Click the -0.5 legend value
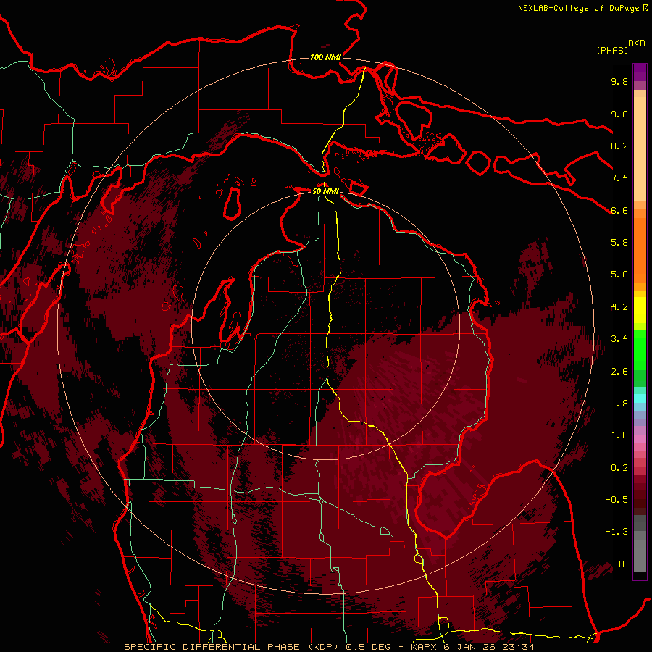This screenshot has width=652, height=652. [617, 500]
